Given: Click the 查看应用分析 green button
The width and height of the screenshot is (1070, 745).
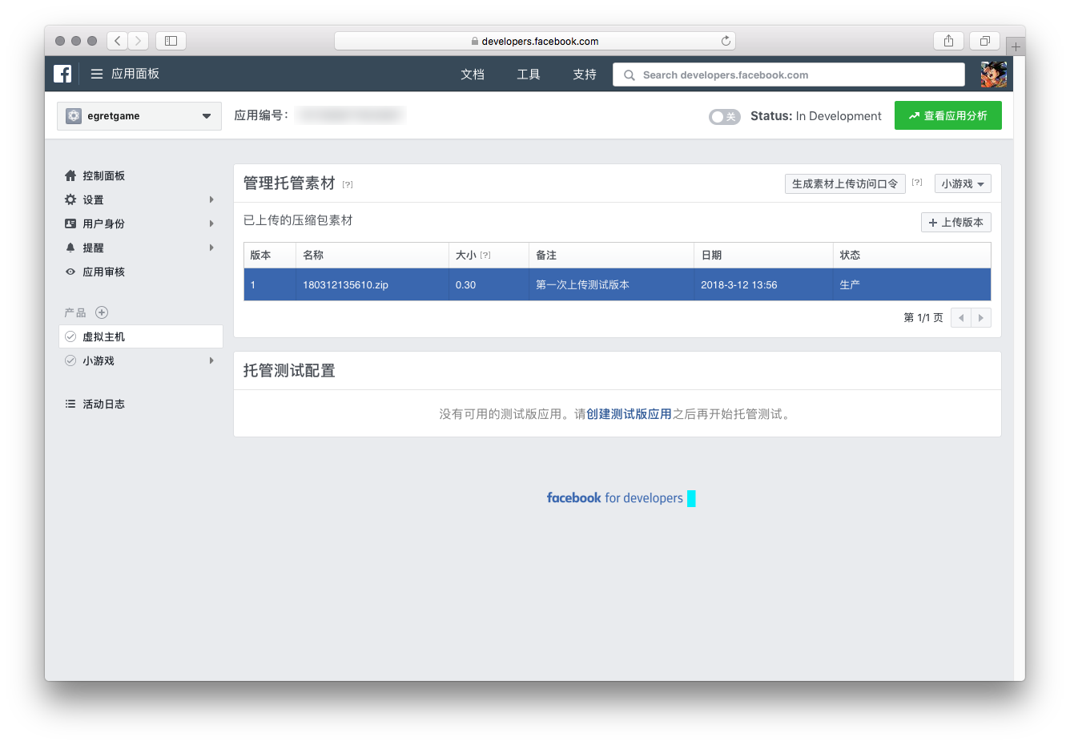Looking at the screenshot, I should pyautogui.click(x=947, y=115).
